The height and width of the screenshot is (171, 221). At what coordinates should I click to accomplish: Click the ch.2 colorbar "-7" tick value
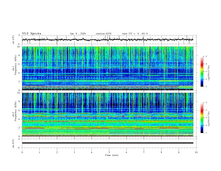[x=206, y=133]
